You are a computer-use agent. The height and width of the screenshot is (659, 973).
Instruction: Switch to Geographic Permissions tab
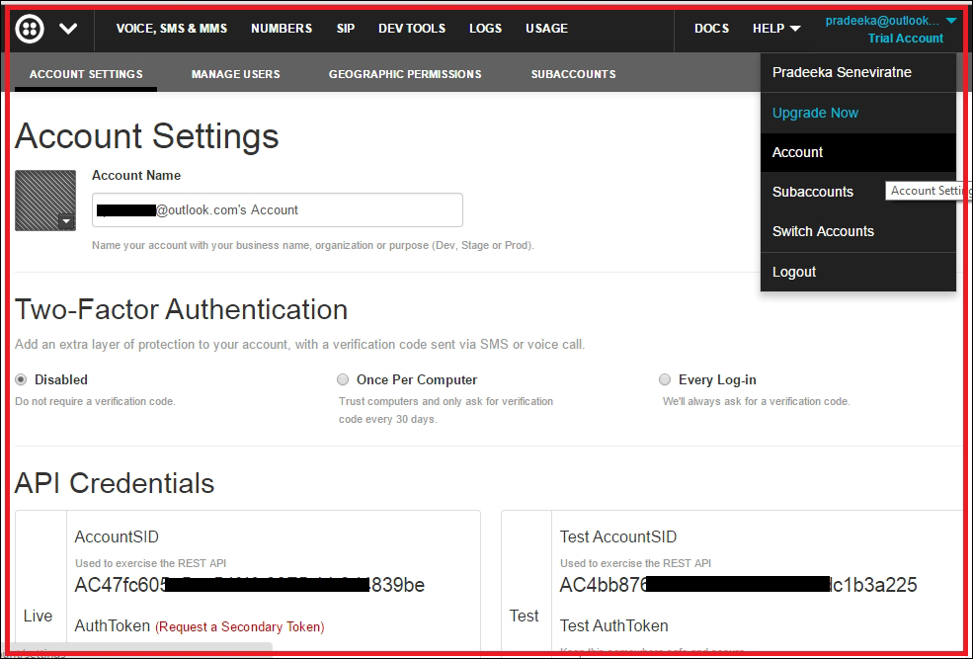[x=405, y=74]
